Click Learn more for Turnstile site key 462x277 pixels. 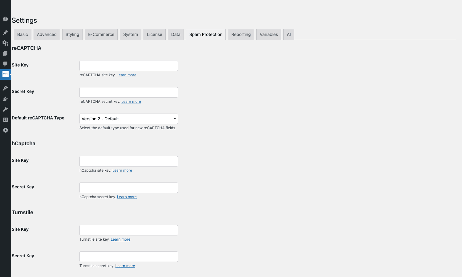(120, 239)
